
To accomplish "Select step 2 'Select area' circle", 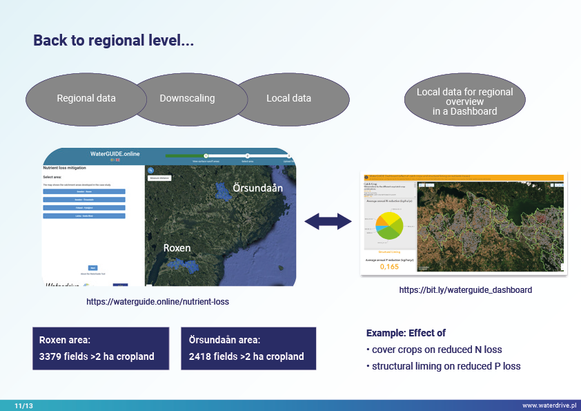I will [247, 155].
